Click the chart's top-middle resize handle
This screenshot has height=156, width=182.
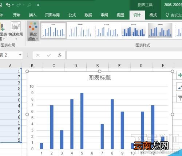[x=100, y=71]
